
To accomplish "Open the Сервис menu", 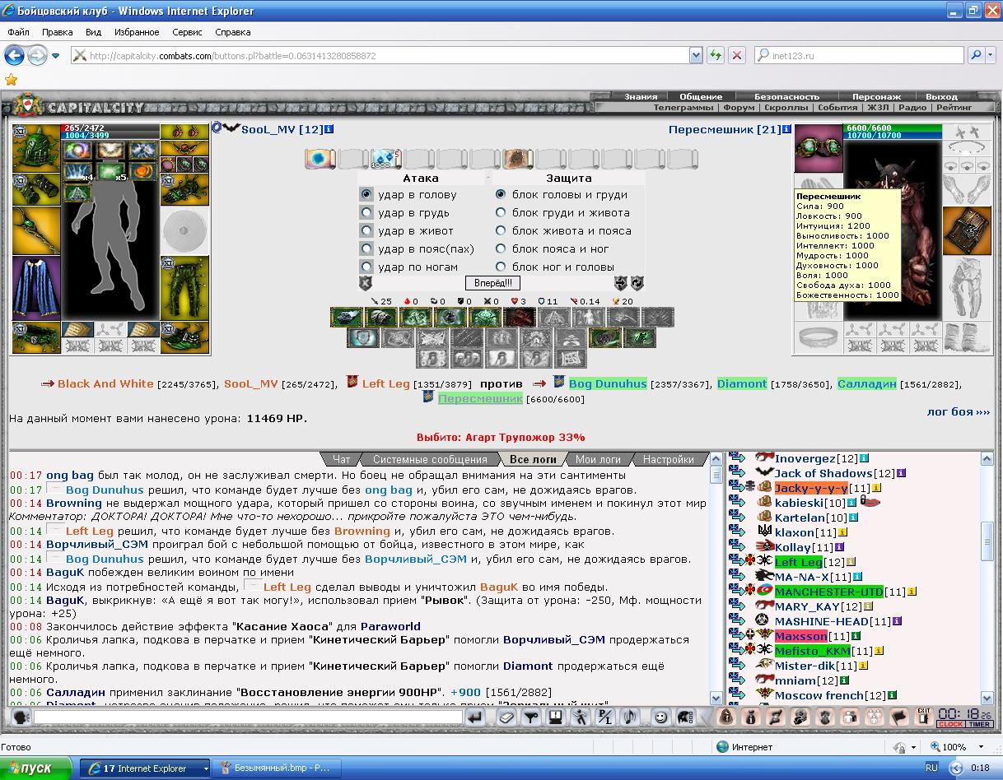I will (188, 32).
